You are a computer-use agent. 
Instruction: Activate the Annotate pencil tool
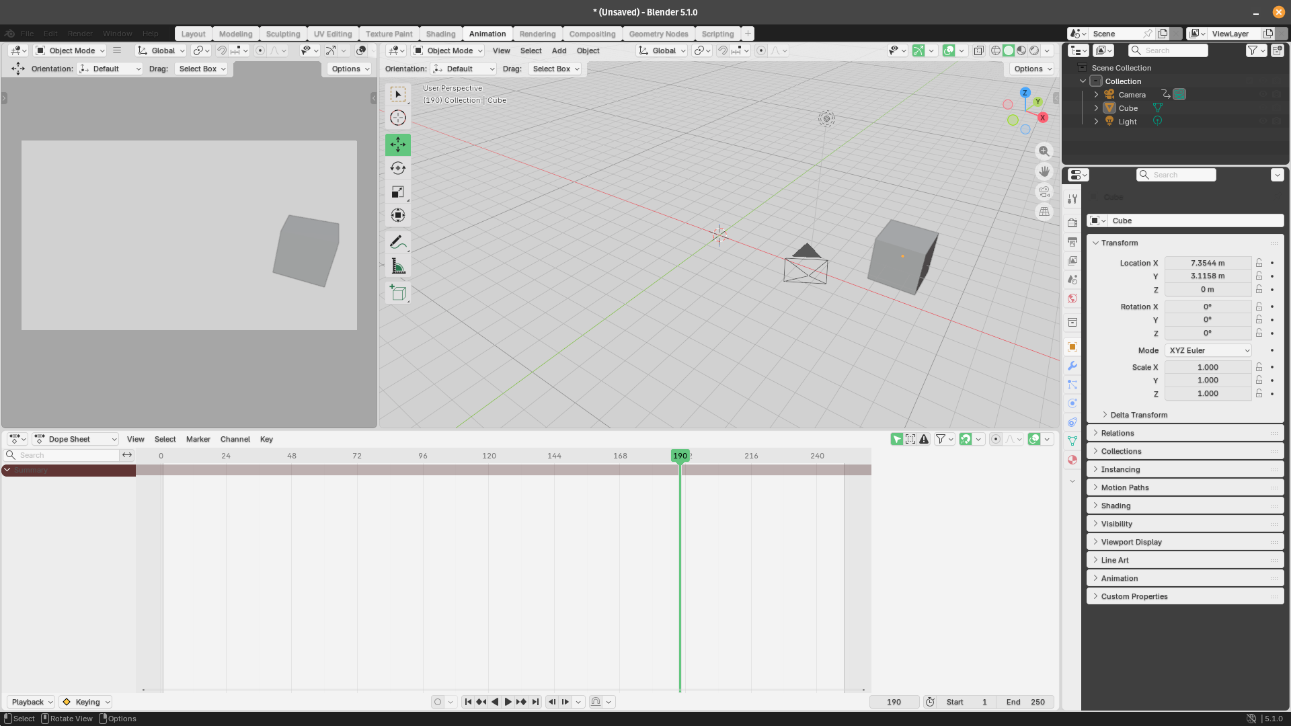397,242
